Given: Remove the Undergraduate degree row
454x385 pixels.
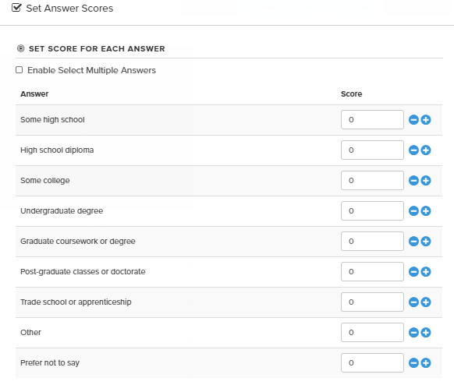Looking at the screenshot, I should pyautogui.click(x=413, y=211).
